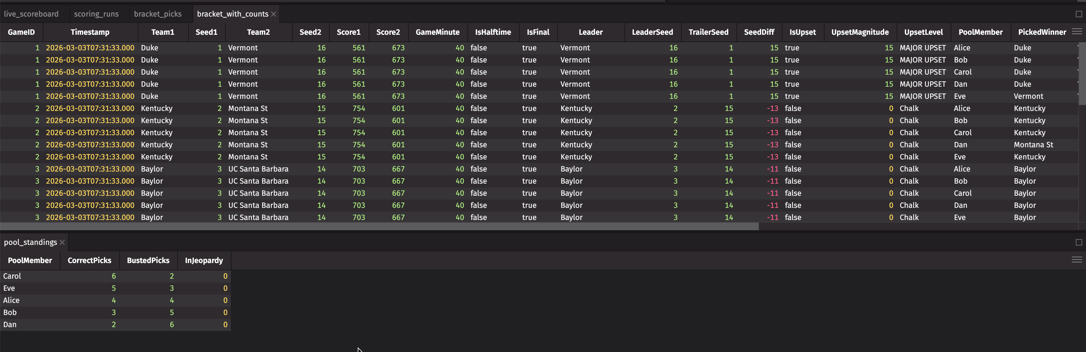Sort by the GameID column header
The height and width of the screenshot is (352, 1086).
pos(21,32)
